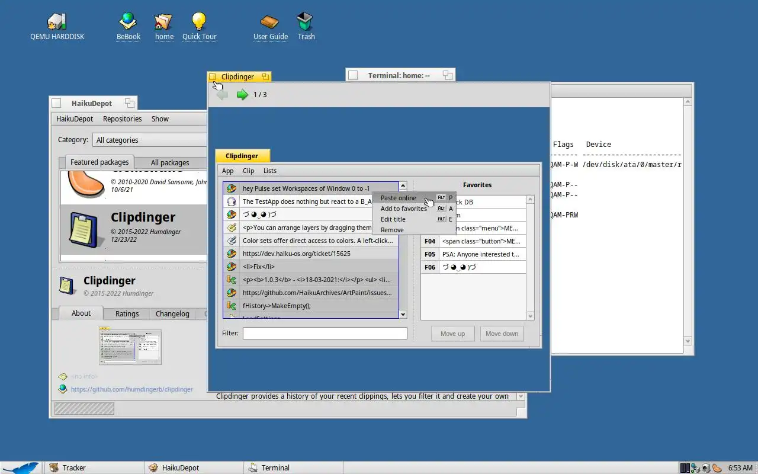Click the Haiku leaf Deskbar menu icon
Image resolution: width=758 pixels, height=474 pixels.
pyautogui.click(x=21, y=467)
